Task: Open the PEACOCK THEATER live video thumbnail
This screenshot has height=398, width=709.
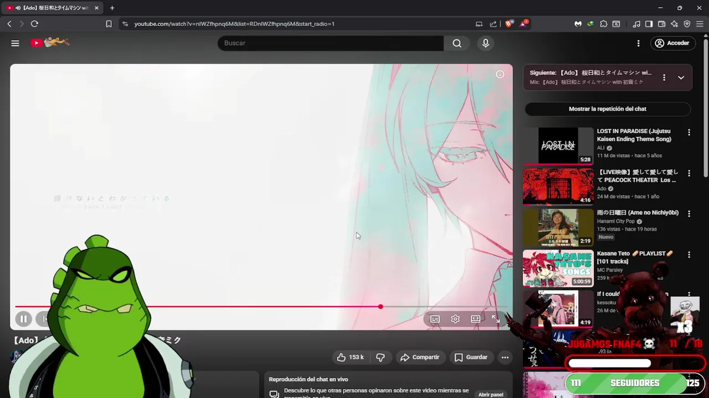Action: [558, 187]
